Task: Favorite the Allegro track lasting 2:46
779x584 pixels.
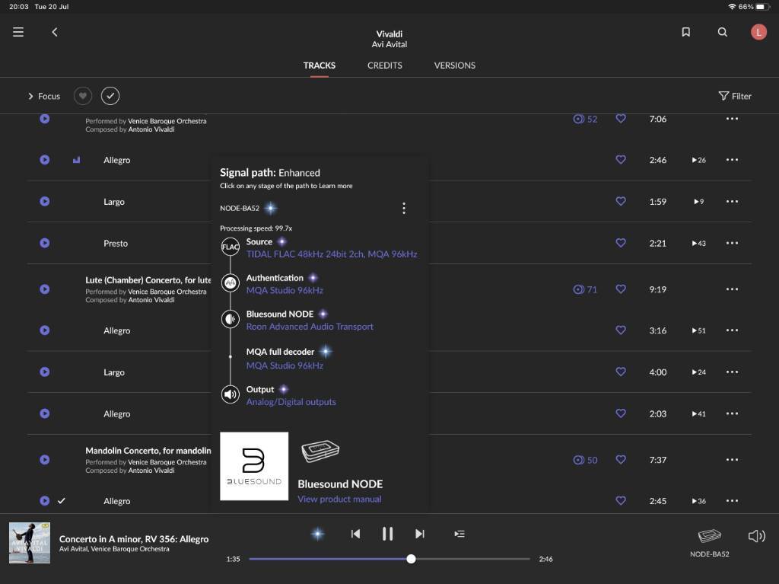Action: click(x=621, y=160)
